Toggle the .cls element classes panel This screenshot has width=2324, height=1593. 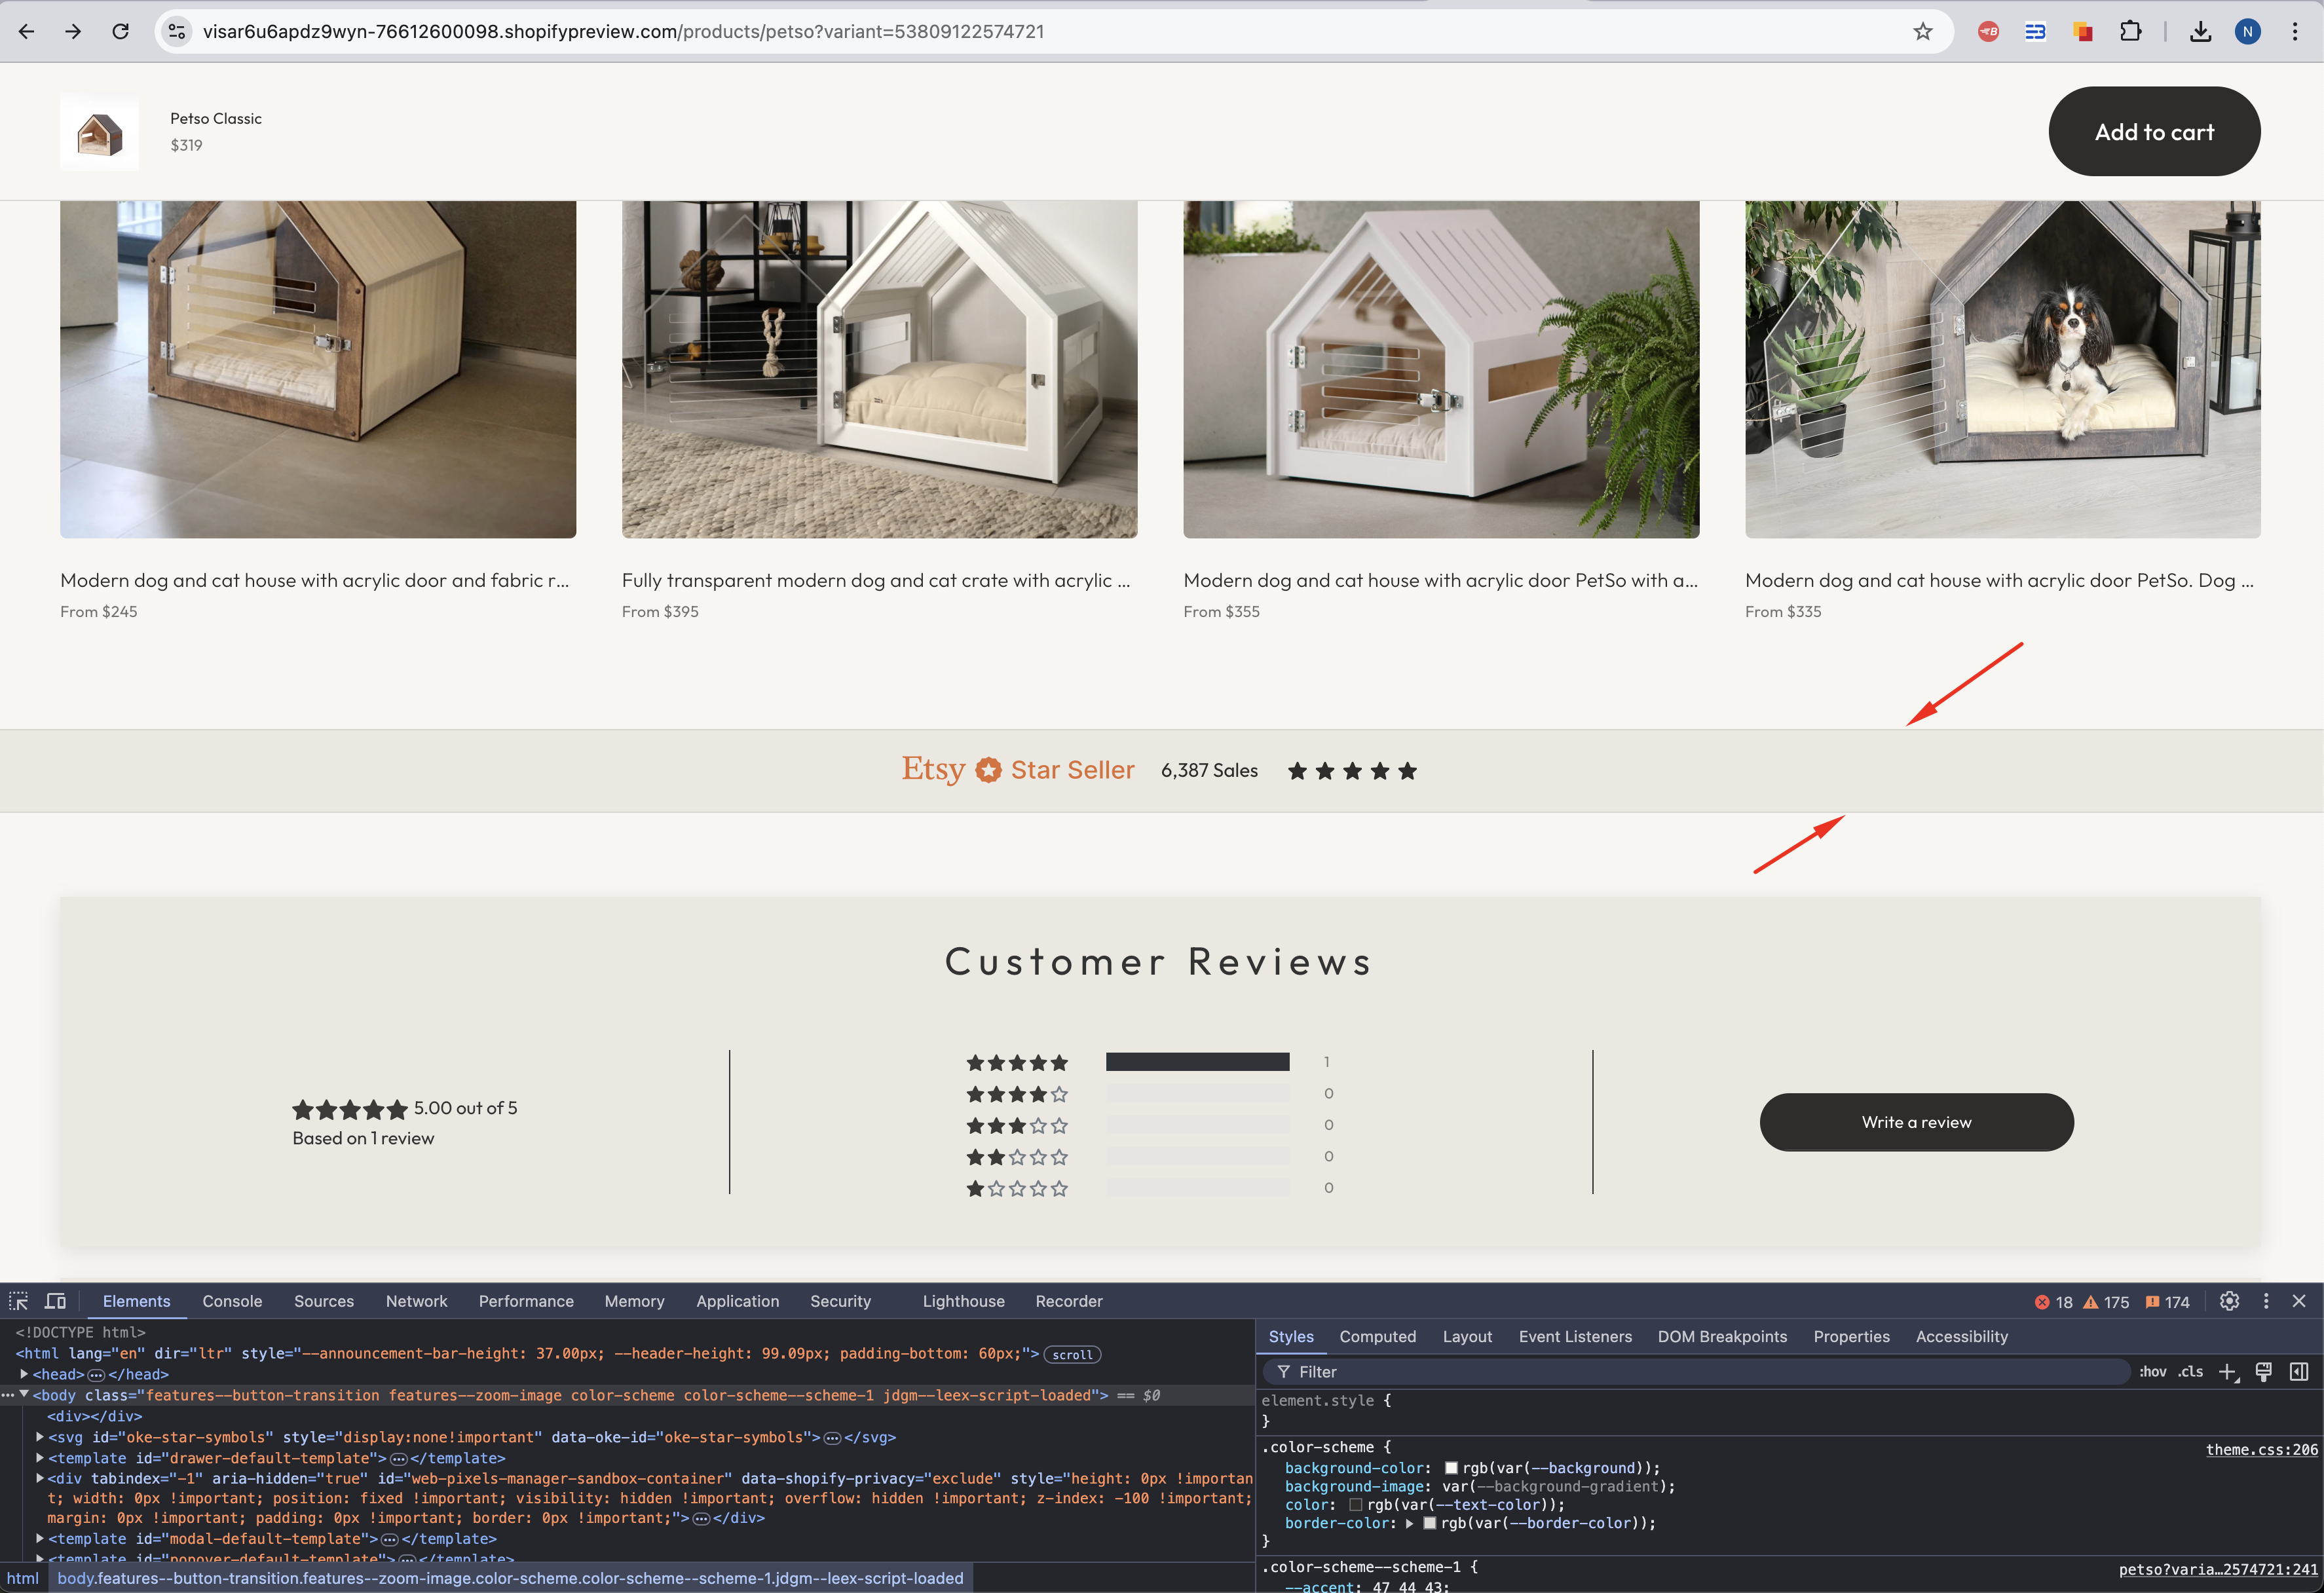pyautogui.click(x=2190, y=1372)
